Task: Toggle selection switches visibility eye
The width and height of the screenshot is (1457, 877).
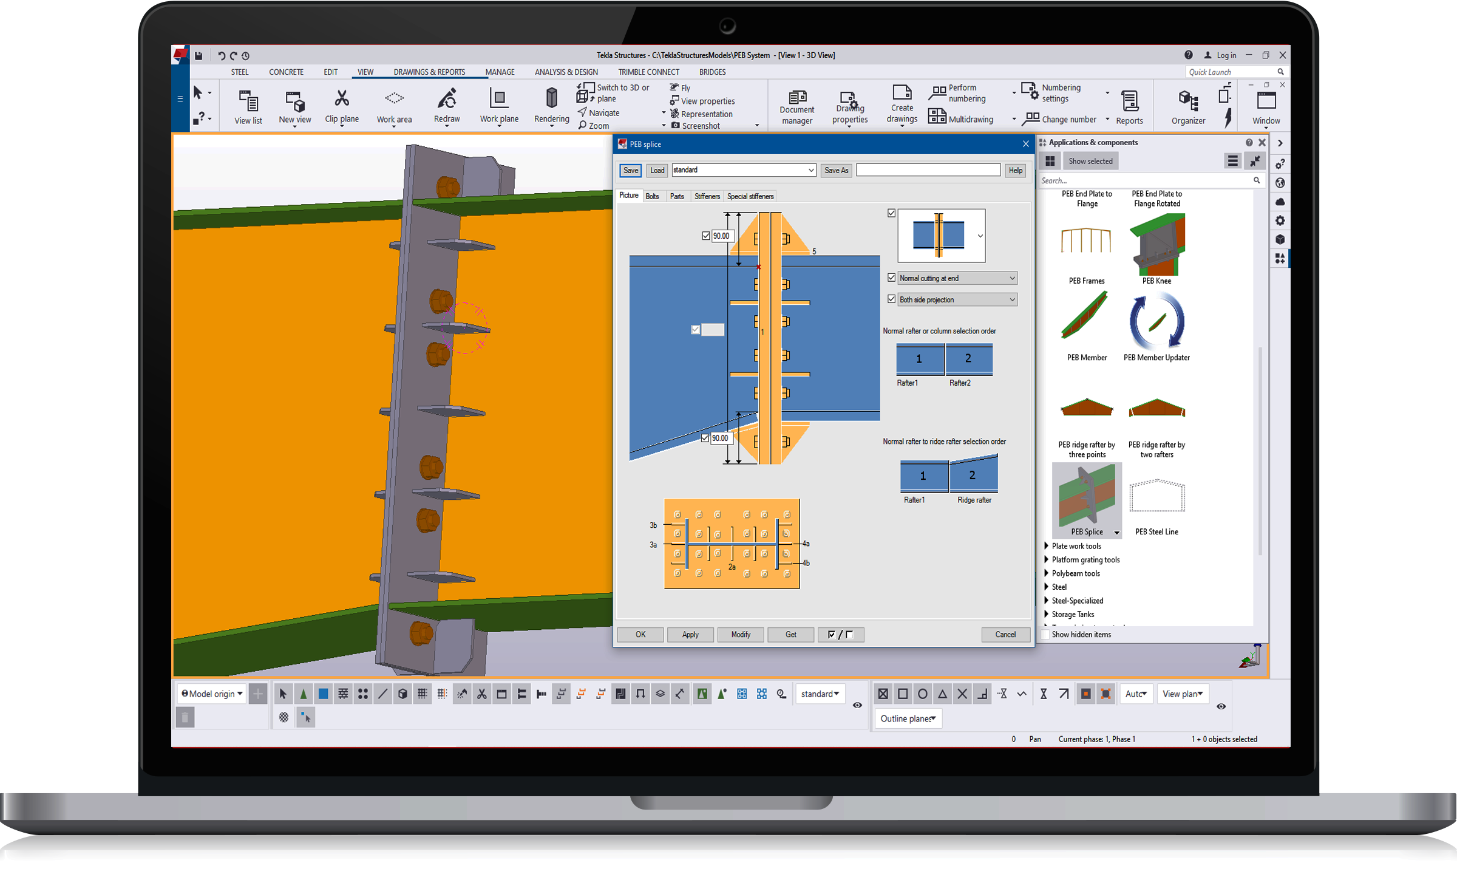Action: 857,705
